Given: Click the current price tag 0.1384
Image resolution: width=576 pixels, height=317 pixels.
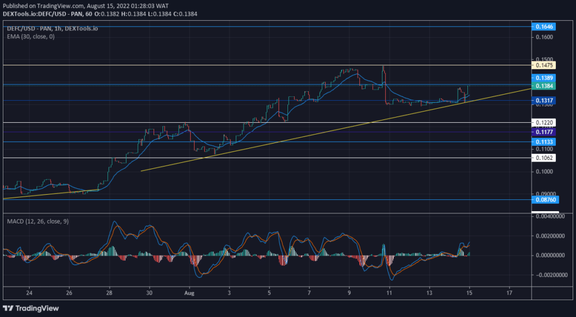Looking at the screenshot, I should (x=544, y=86).
